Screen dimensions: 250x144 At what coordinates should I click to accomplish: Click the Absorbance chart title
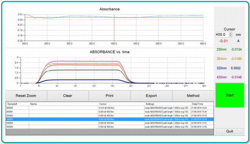click(x=110, y=9)
